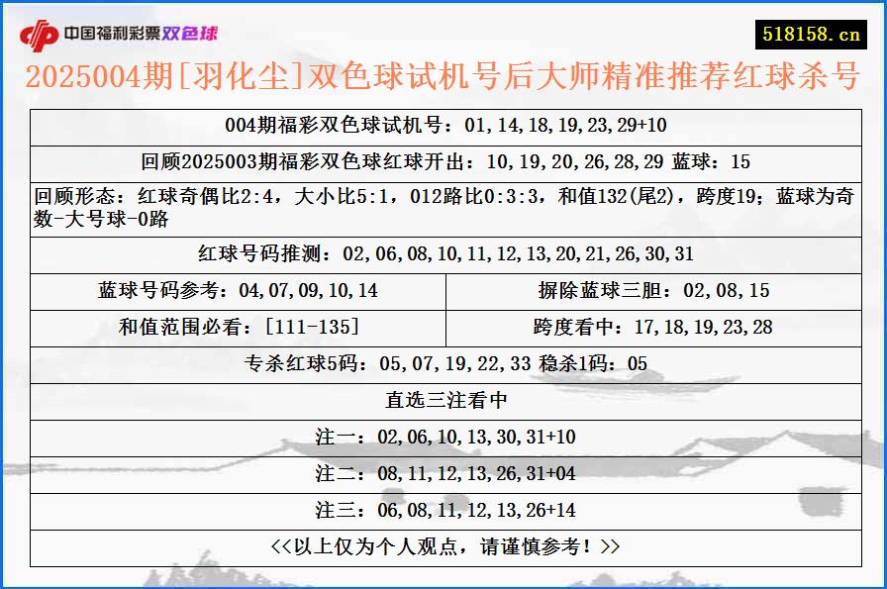Click the 回顾2025003期 red ball results row
Viewport: 887px width, 589px height.
443,156
